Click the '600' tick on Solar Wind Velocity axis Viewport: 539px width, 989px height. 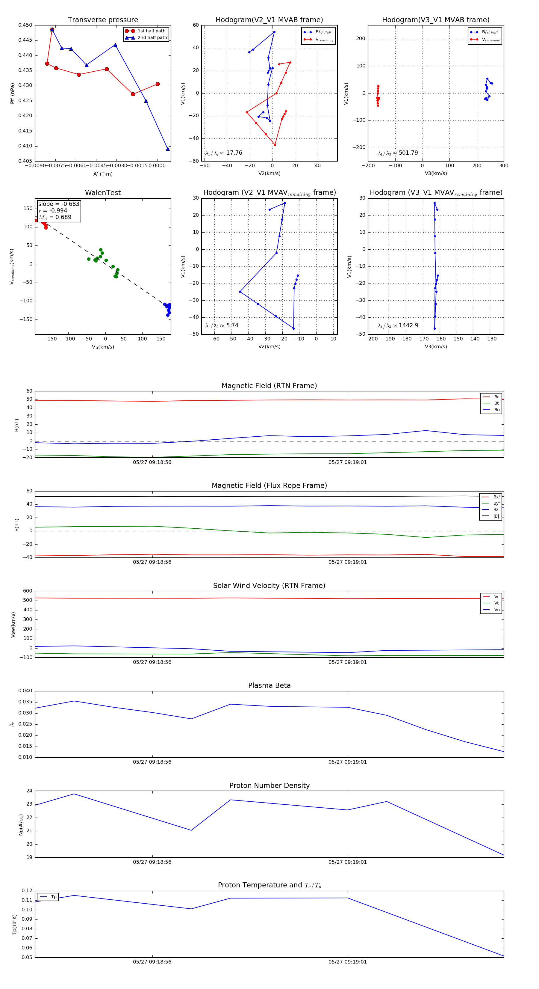coord(28,591)
